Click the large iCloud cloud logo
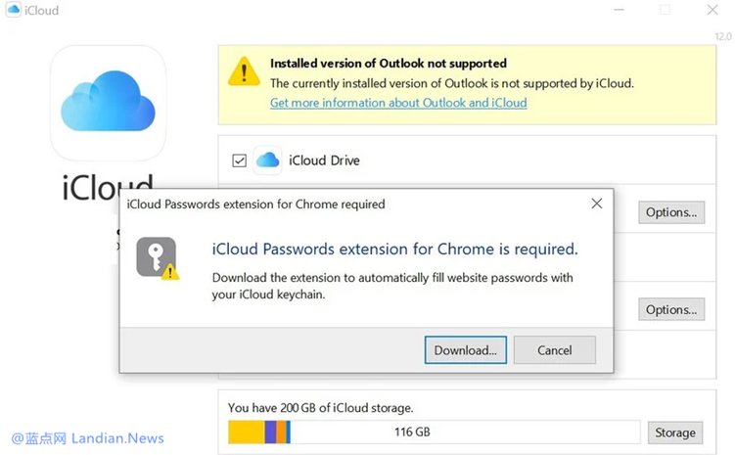The height and width of the screenshot is (455, 735). 108,101
